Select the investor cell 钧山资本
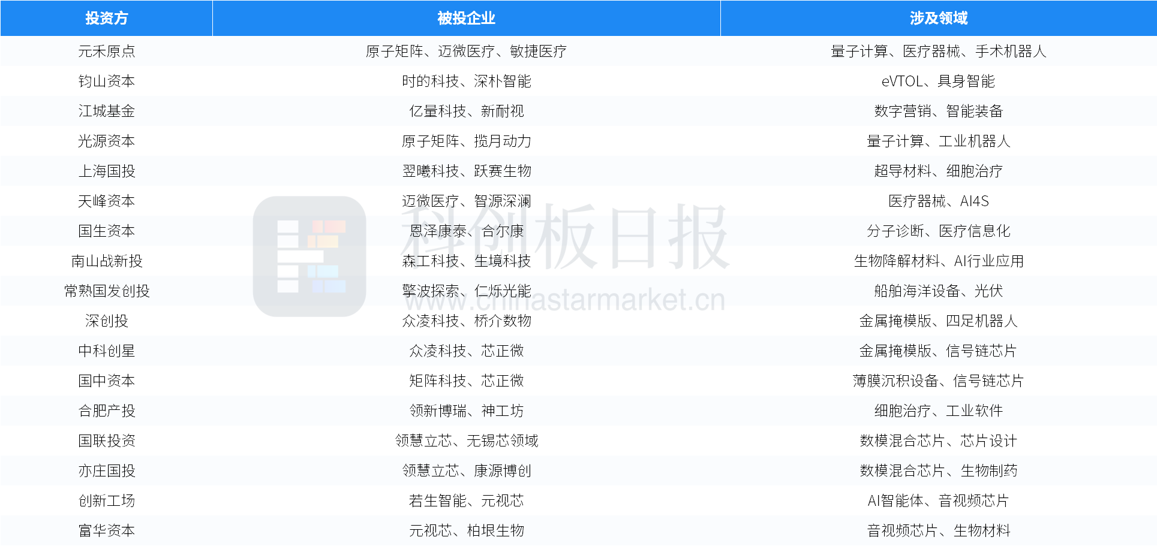Image resolution: width=1157 pixels, height=546 pixels. coord(107,81)
